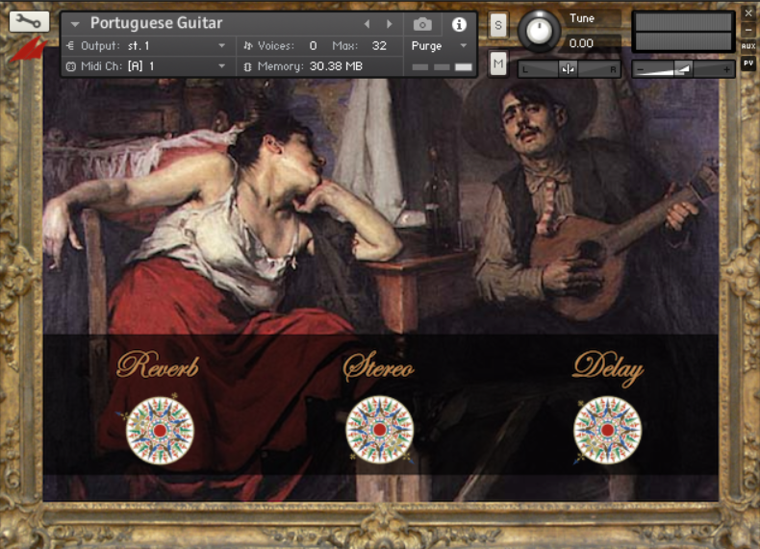This screenshot has width=760, height=549.
Task: Click the Portuguese Guitar instrument name
Action: pos(156,23)
